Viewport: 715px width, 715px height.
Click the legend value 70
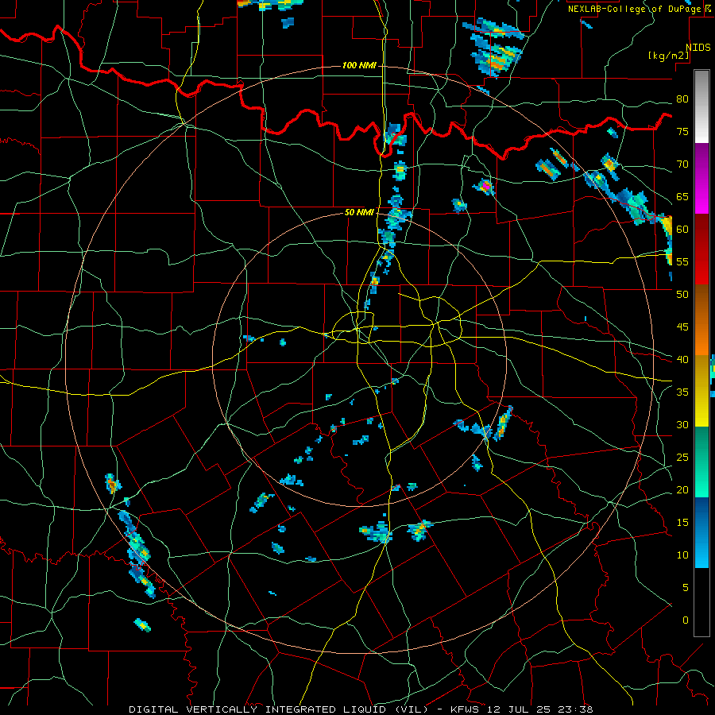682,164
